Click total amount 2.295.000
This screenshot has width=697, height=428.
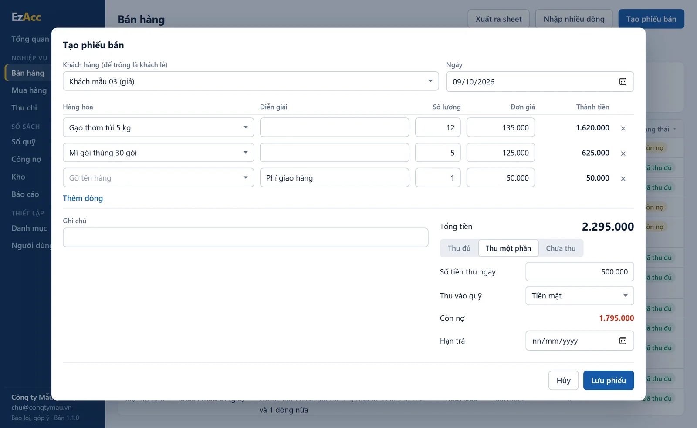[608, 227]
